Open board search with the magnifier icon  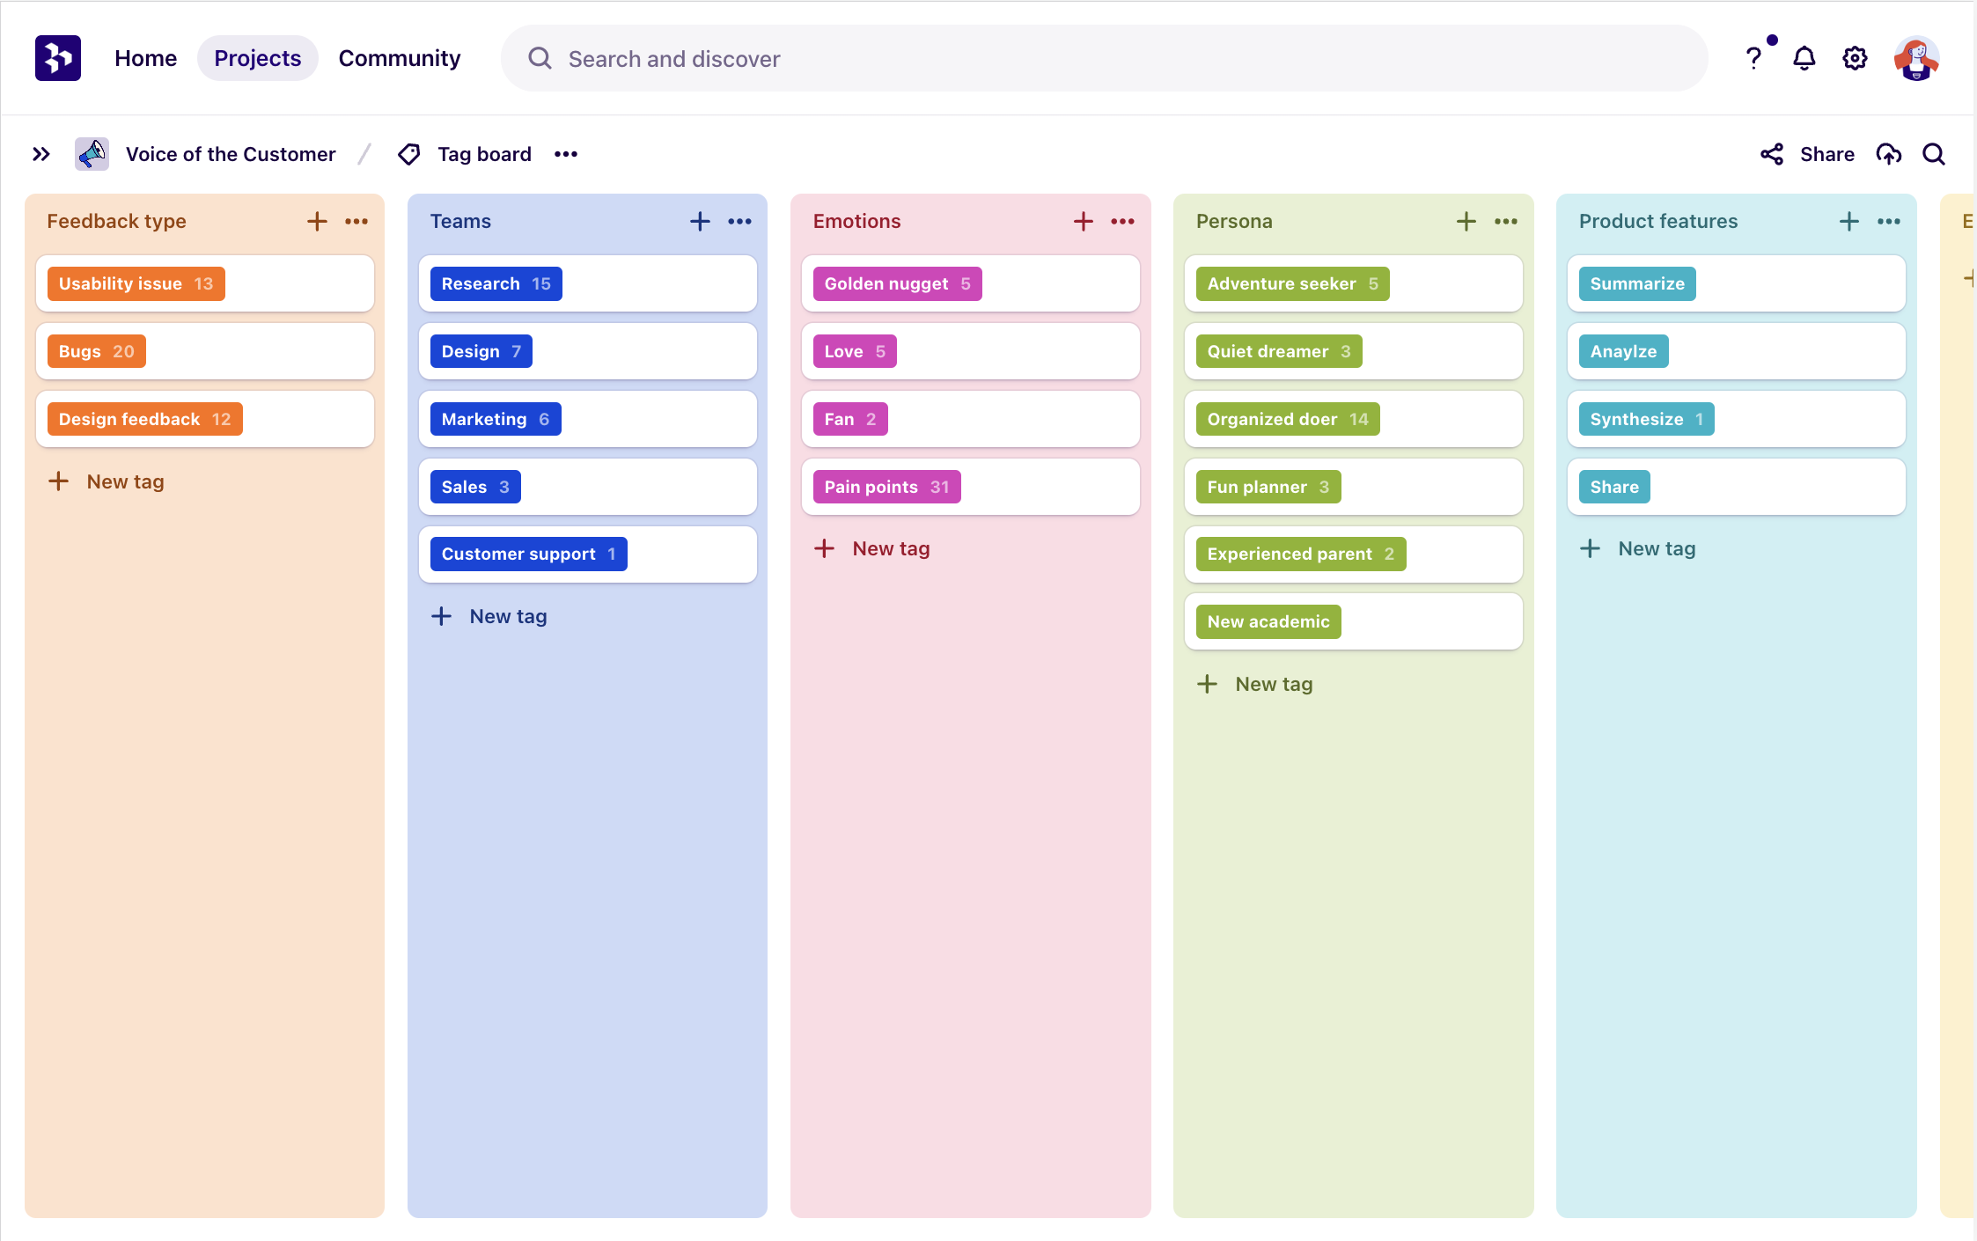[1933, 154]
